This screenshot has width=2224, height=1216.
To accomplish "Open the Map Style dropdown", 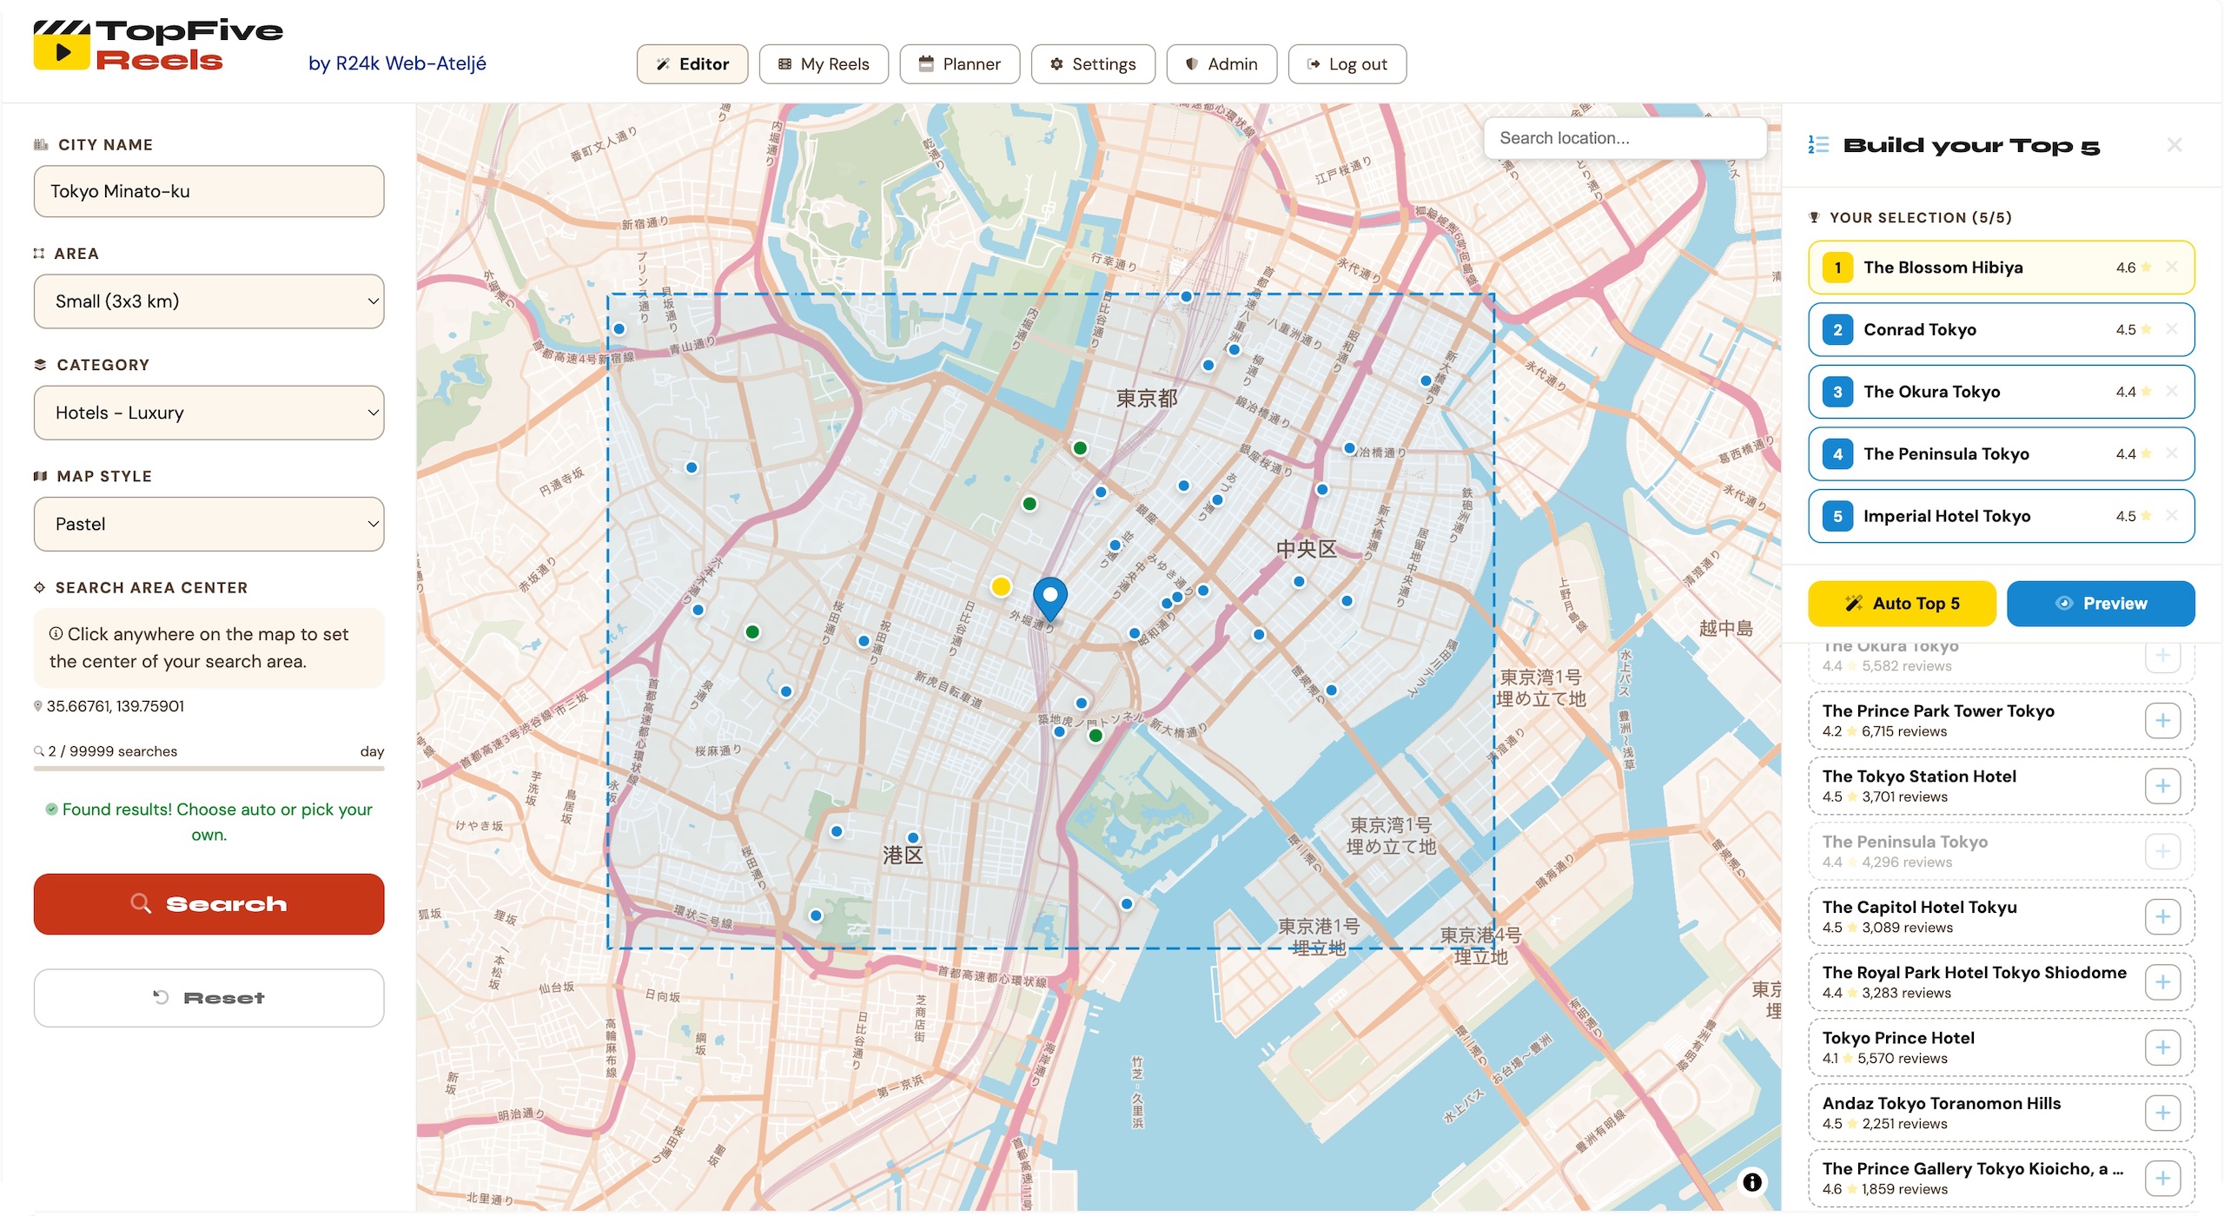I will coord(208,524).
